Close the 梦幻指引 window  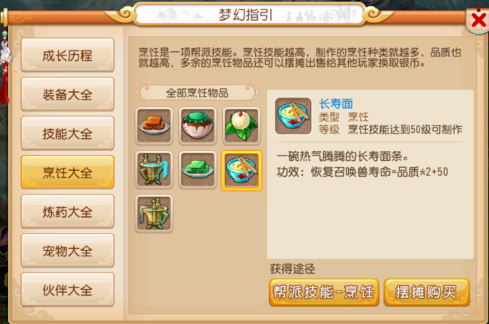click(478, 19)
